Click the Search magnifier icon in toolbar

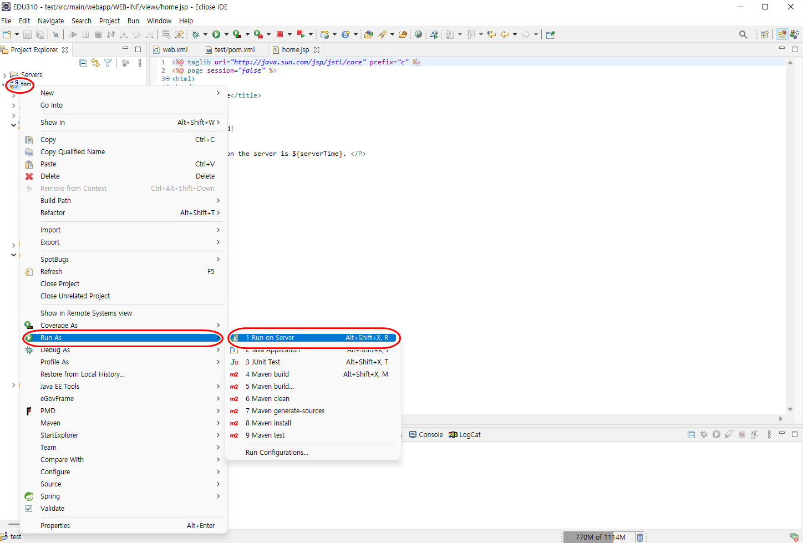pyautogui.click(x=743, y=34)
